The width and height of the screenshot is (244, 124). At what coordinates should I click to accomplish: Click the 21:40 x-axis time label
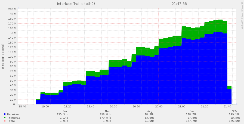(x=227, y=107)
